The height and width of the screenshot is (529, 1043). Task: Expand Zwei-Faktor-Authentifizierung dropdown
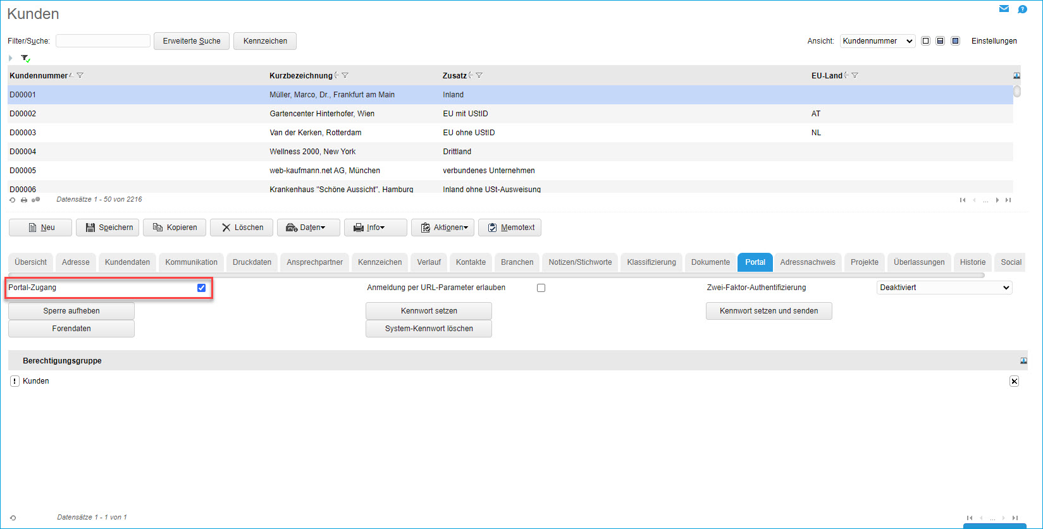pyautogui.click(x=944, y=288)
